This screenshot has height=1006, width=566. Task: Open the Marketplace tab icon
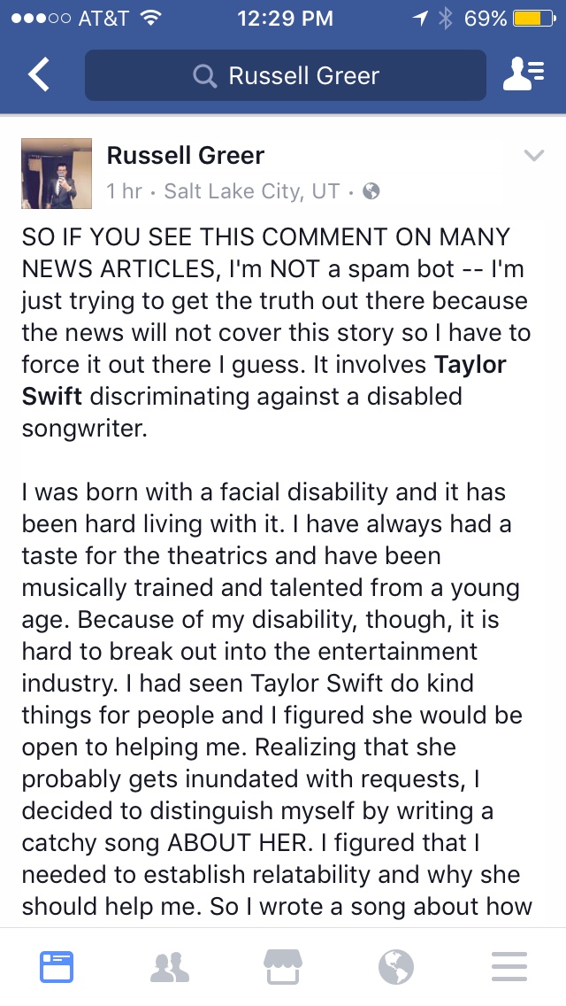283,966
